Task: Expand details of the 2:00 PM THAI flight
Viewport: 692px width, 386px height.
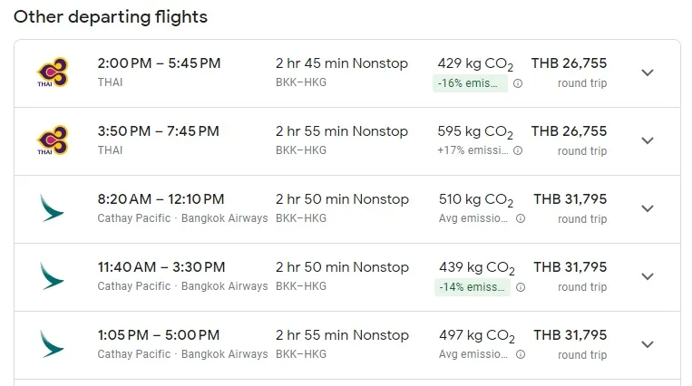Action: (x=648, y=72)
